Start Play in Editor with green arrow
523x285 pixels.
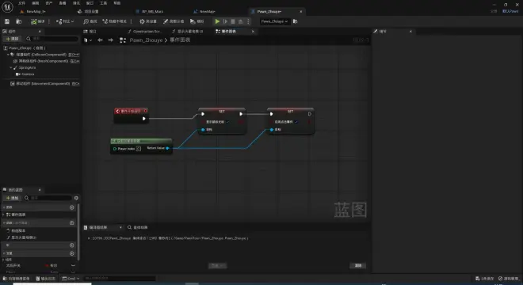pyautogui.click(x=217, y=21)
